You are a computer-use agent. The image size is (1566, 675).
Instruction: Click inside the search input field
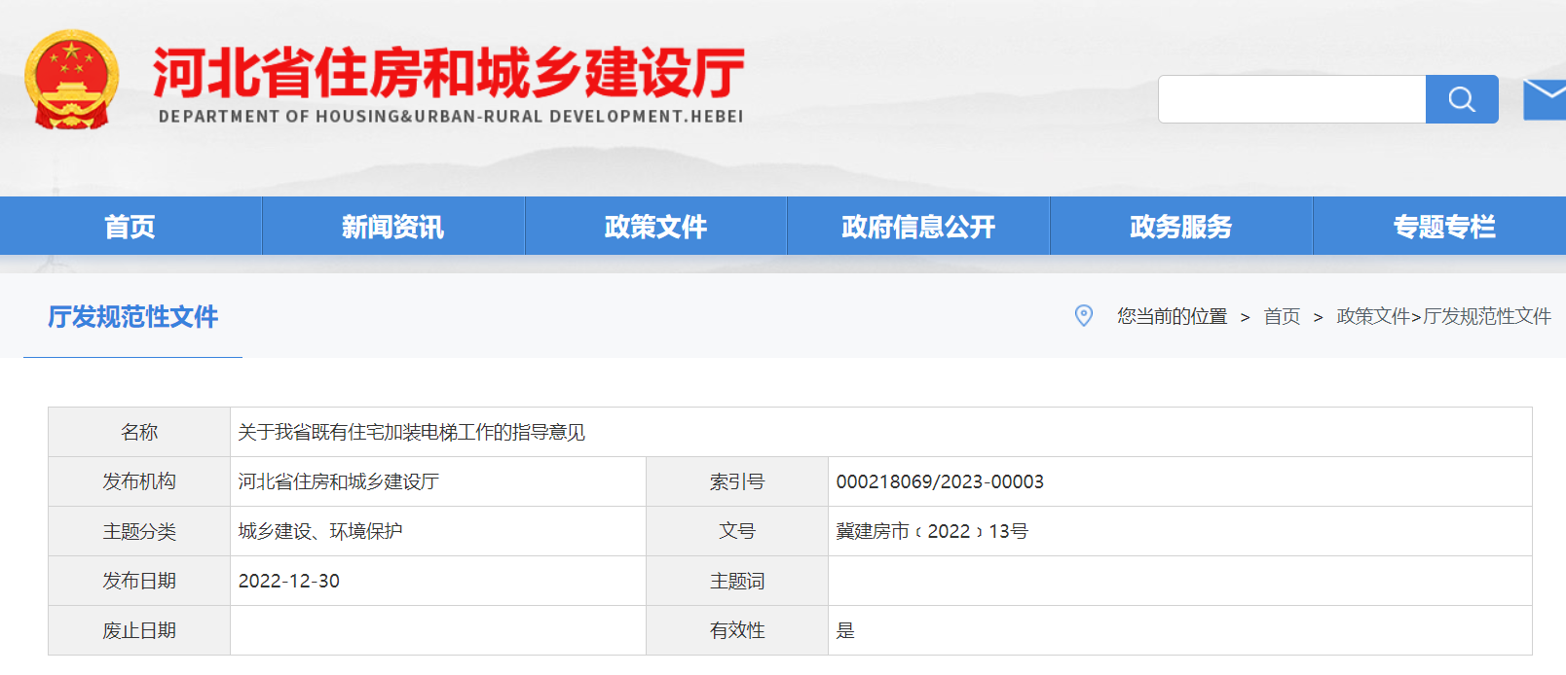coord(1291,99)
